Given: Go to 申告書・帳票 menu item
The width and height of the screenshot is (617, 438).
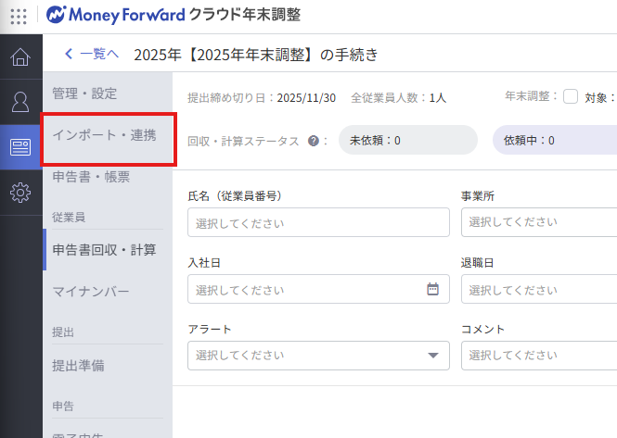Looking at the screenshot, I should pyautogui.click(x=91, y=177).
